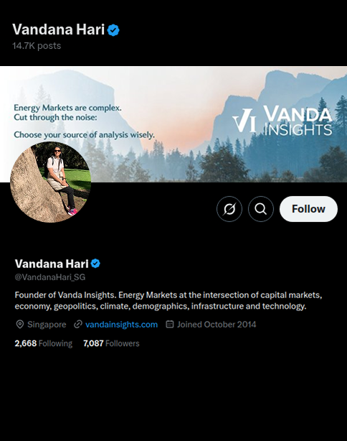Open the Vanda Insights banner image
The image size is (347, 441).
[173, 124]
